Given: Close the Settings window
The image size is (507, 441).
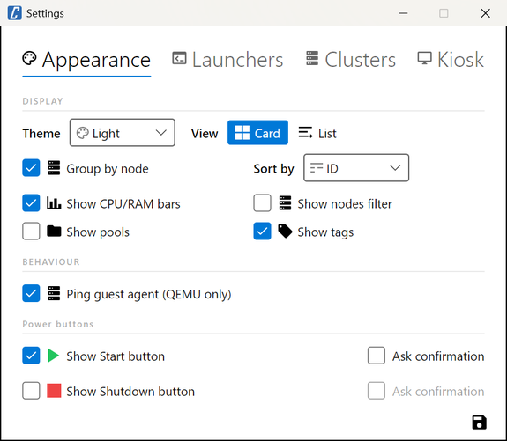Looking at the screenshot, I should (485, 13).
